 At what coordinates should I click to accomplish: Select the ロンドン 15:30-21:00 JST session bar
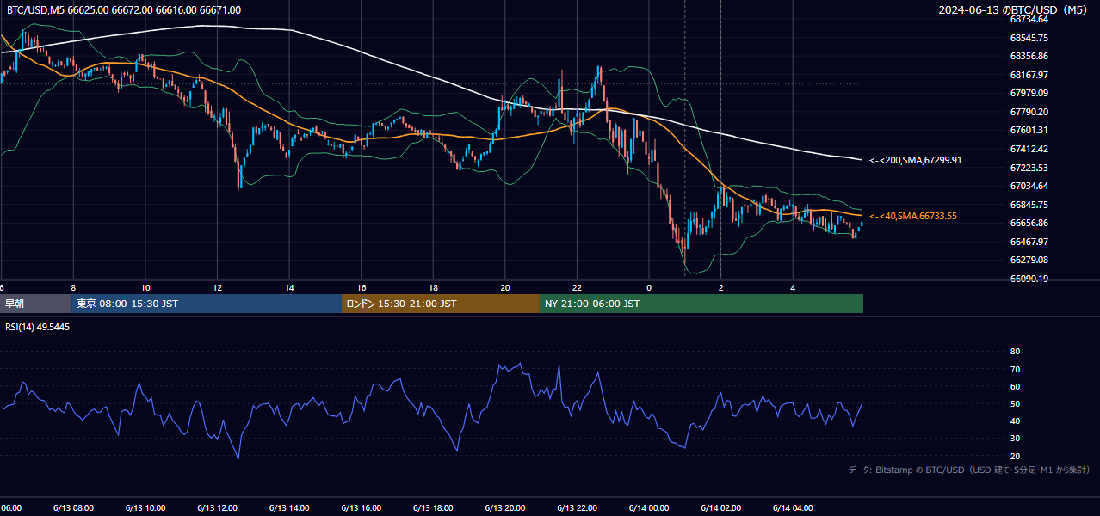[x=441, y=304]
